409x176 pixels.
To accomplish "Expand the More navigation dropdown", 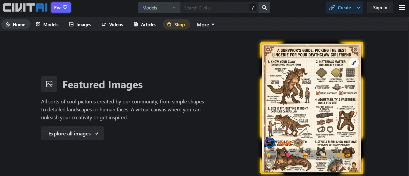I will pos(206,25).
